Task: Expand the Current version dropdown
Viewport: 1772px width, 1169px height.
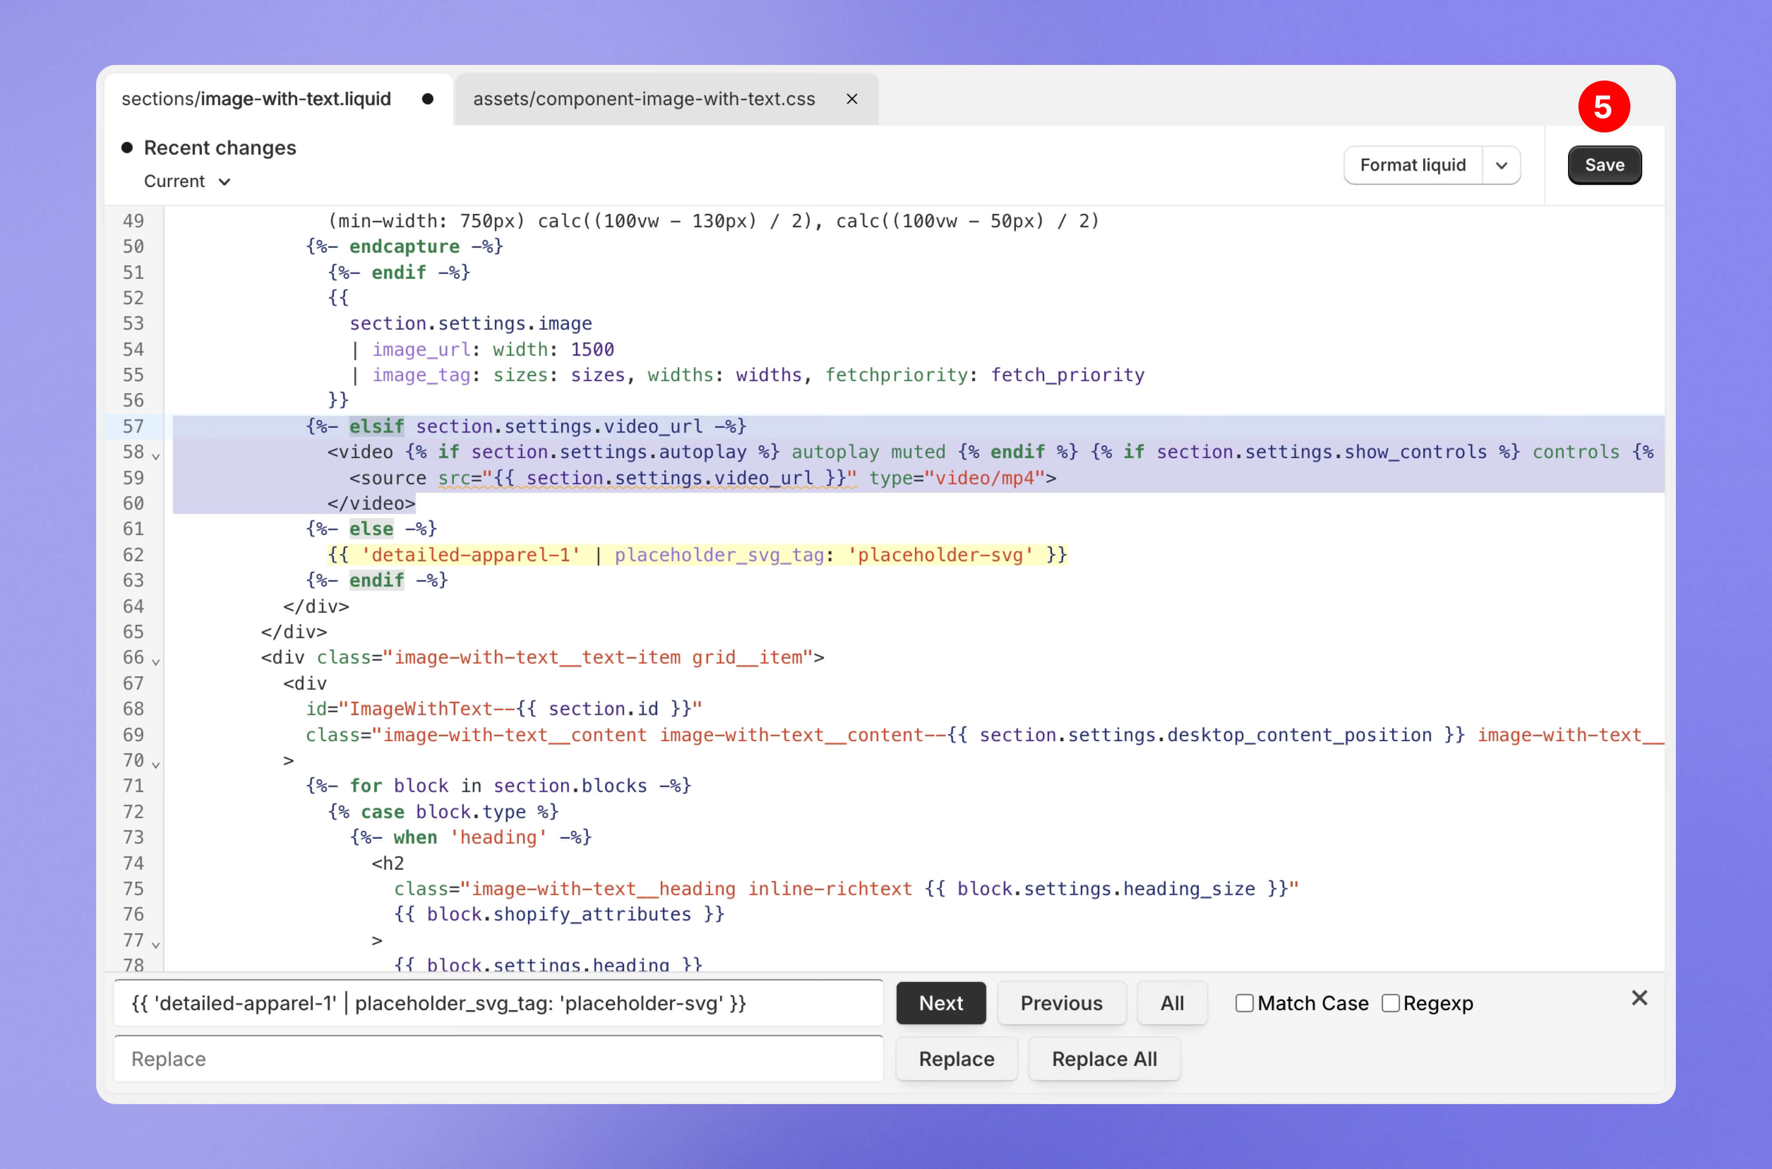Action: [x=187, y=182]
